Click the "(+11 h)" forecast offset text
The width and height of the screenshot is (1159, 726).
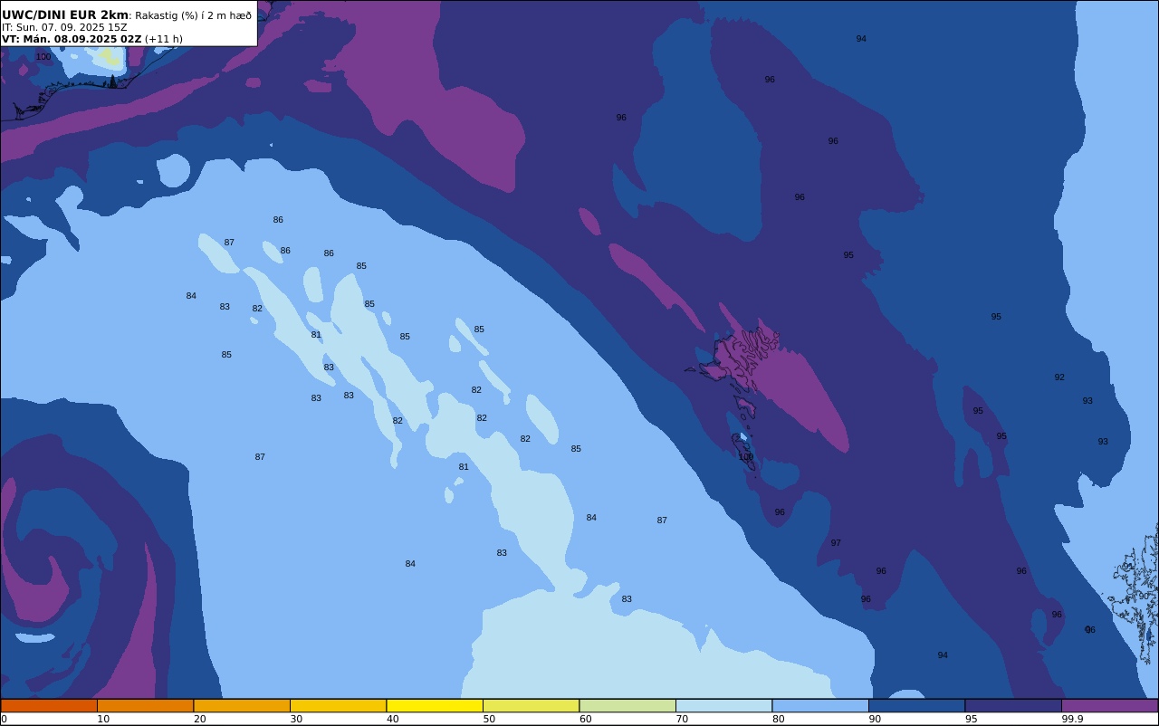[x=164, y=39]
